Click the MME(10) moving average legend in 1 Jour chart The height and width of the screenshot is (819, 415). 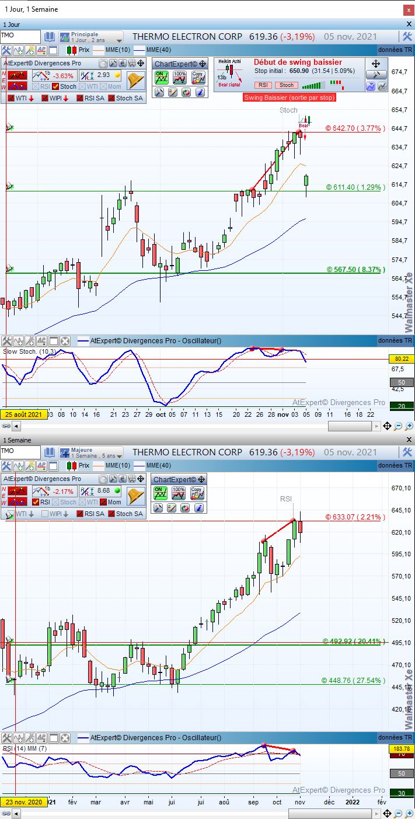point(111,50)
